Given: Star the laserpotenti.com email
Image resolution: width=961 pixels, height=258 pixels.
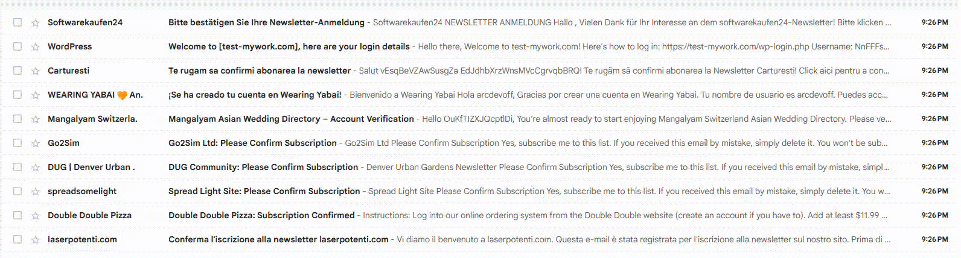Looking at the screenshot, I should [36, 239].
